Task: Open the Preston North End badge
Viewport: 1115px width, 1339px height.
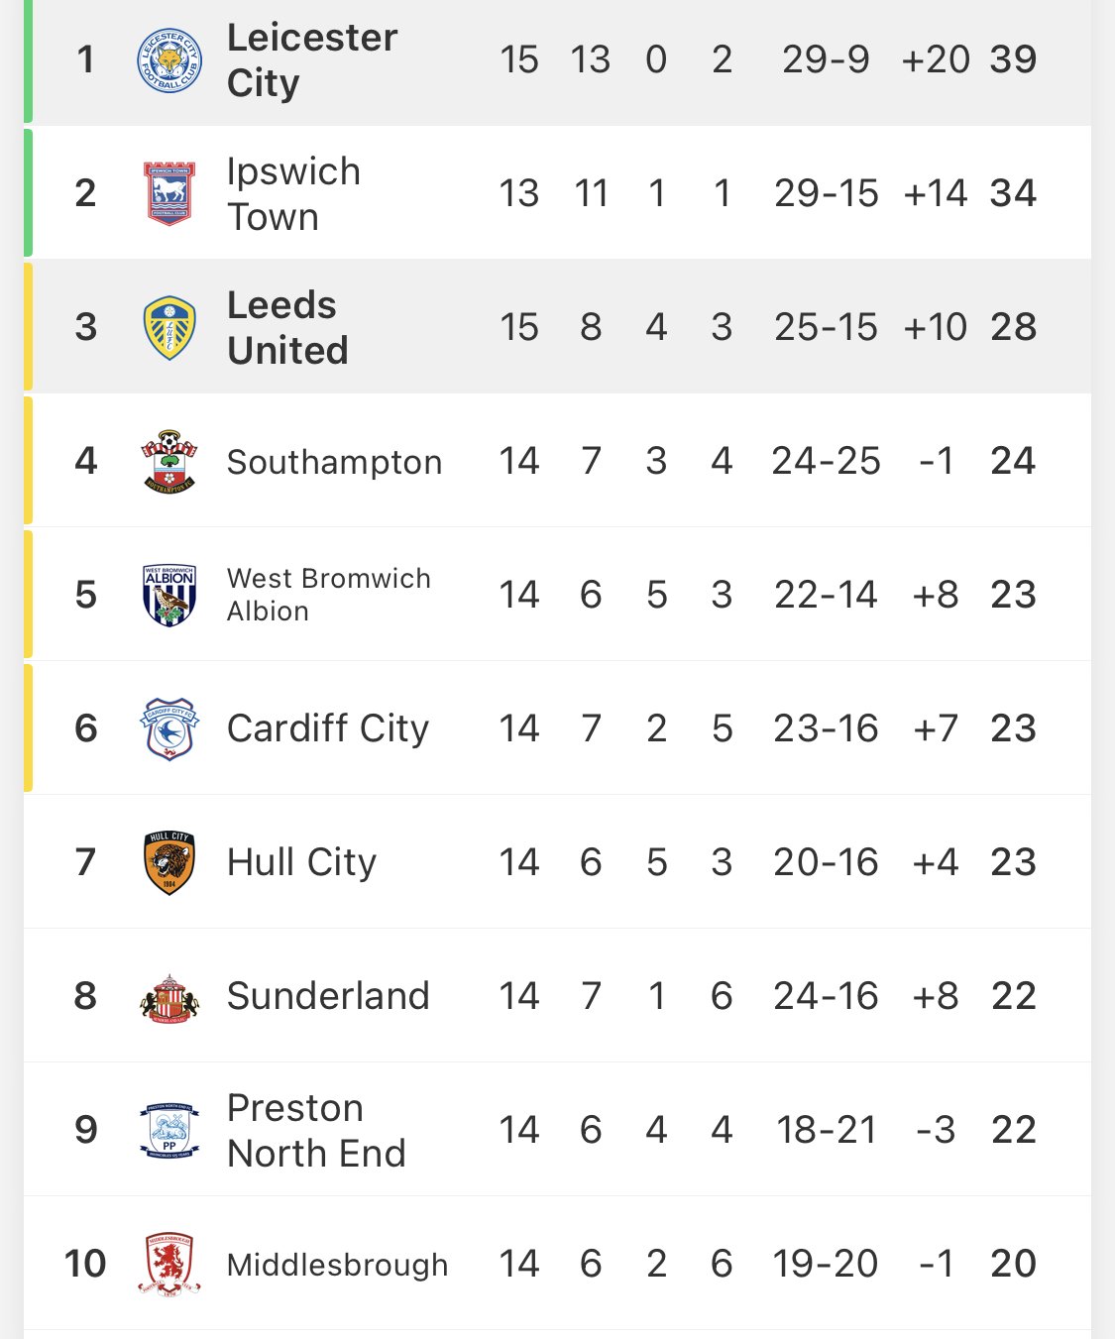Action: tap(169, 1131)
